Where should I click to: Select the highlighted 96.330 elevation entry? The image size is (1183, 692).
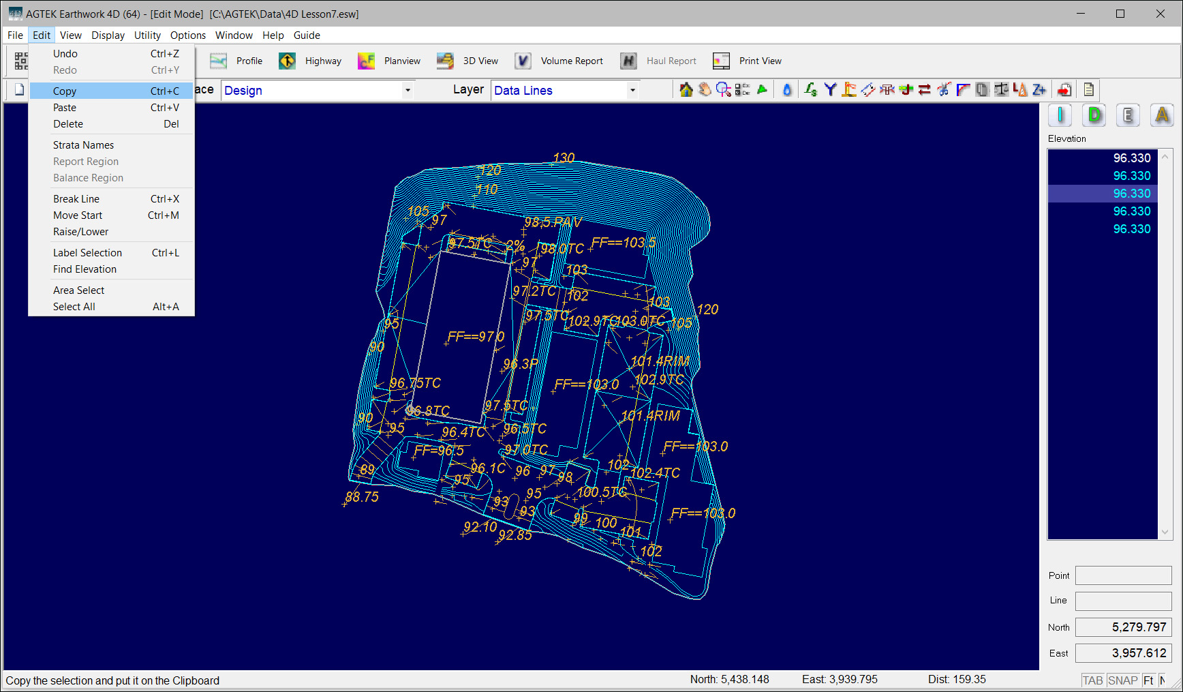pyautogui.click(x=1103, y=194)
